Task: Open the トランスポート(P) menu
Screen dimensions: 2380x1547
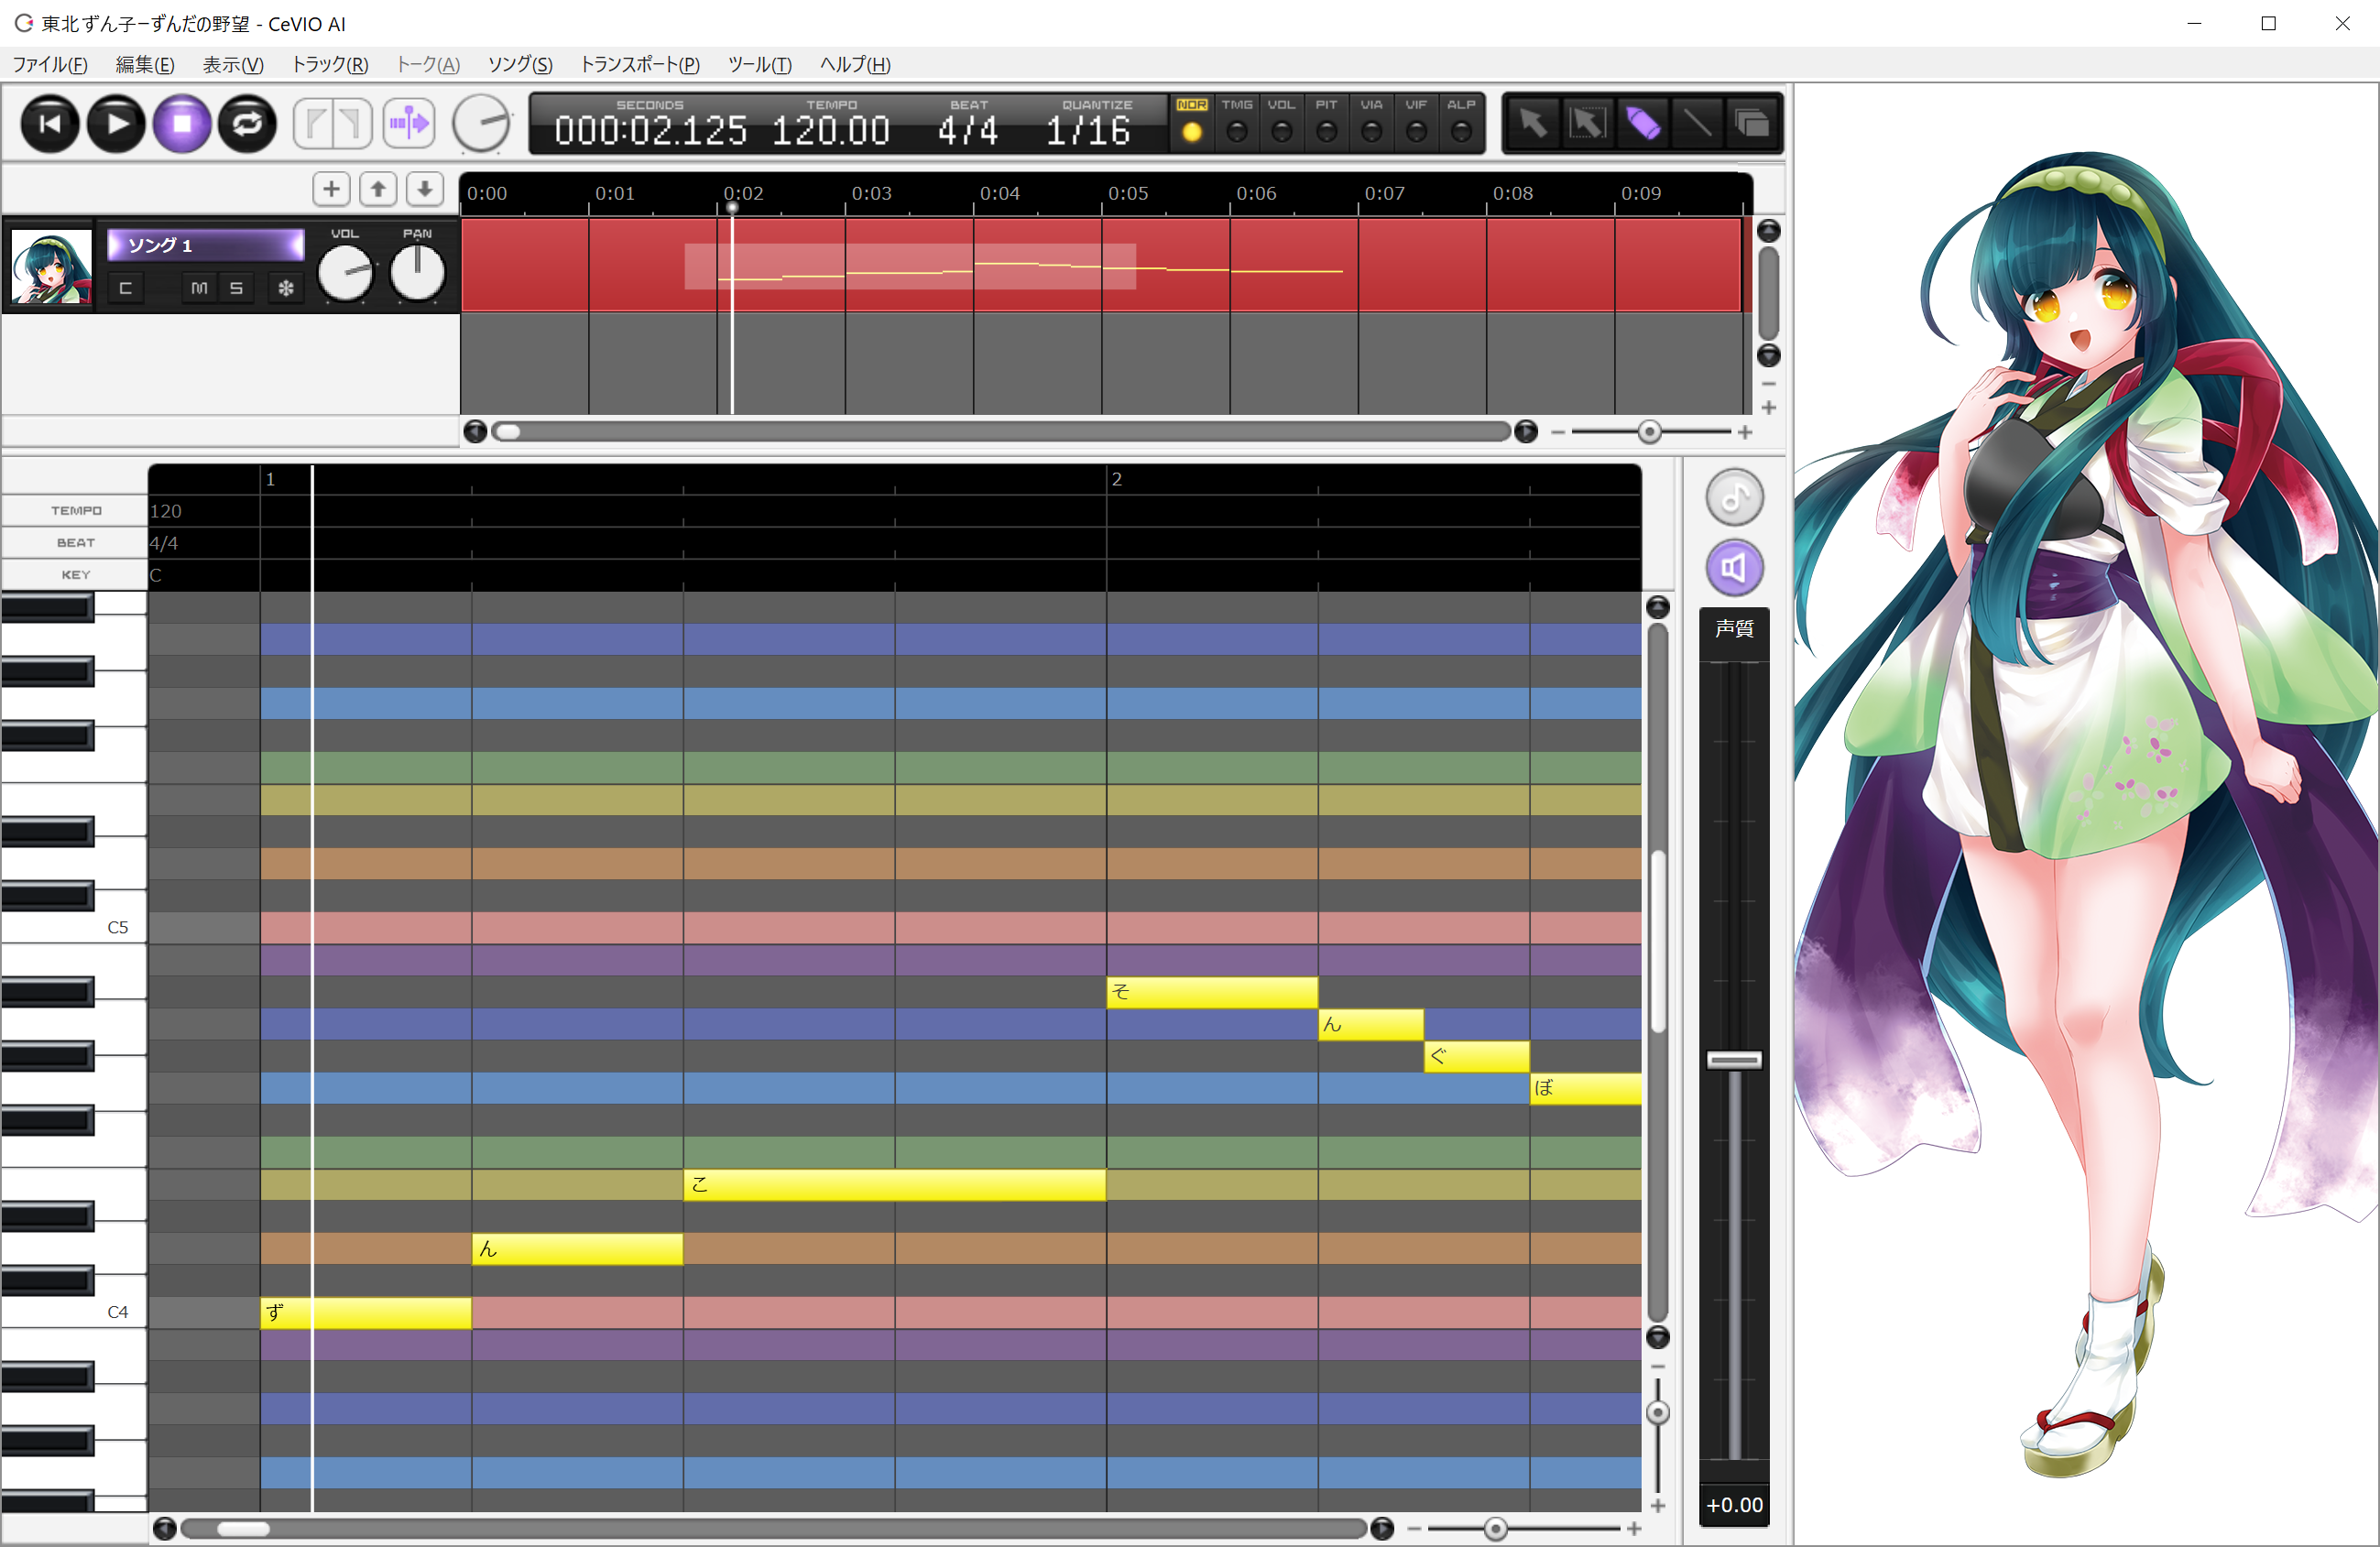Action: (640, 65)
